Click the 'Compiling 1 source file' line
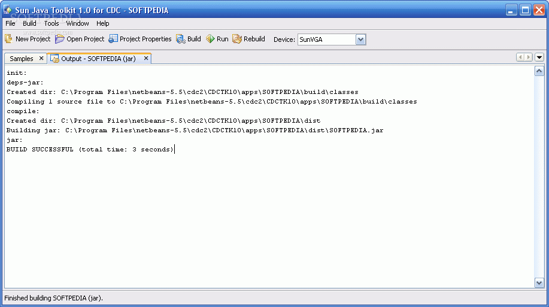The image size is (549, 307). click(x=212, y=102)
